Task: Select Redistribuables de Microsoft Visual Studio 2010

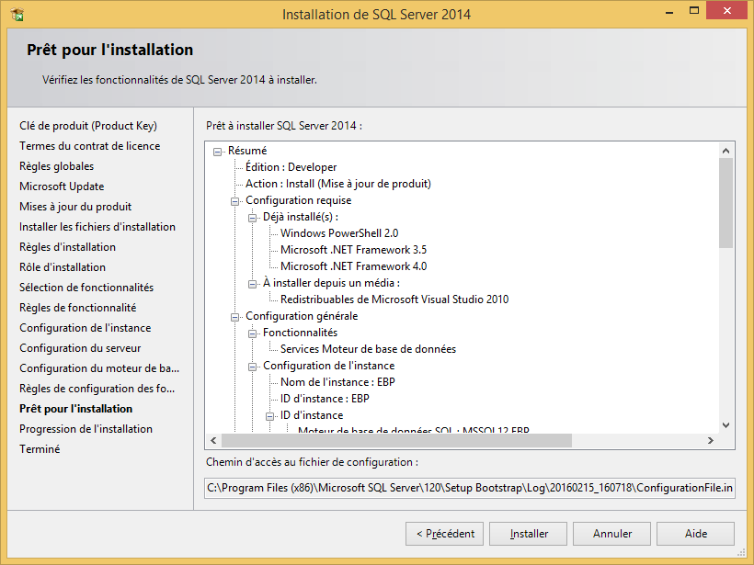Action: 394,299
